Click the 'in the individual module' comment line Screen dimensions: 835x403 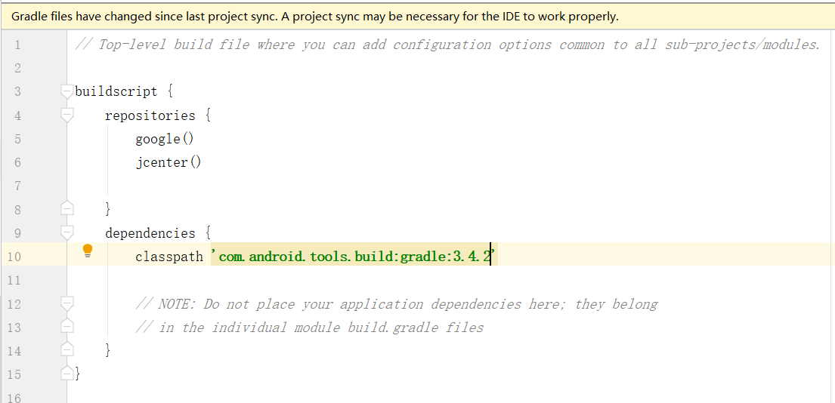tap(309, 328)
